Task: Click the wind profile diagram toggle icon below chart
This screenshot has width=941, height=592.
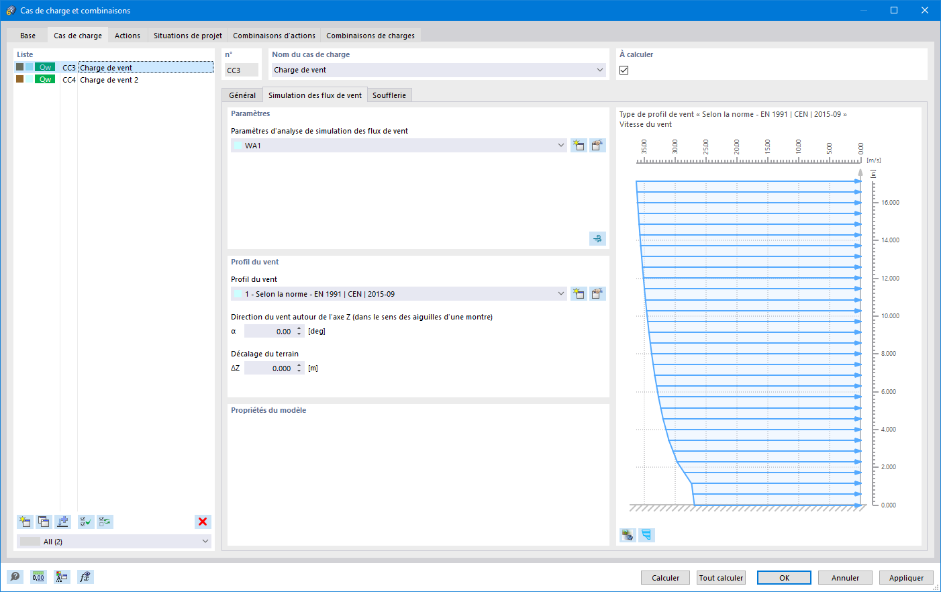Action: [646, 535]
